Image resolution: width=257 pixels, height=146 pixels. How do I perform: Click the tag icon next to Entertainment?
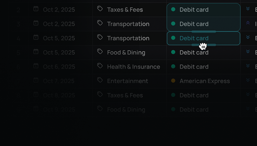click(x=100, y=80)
